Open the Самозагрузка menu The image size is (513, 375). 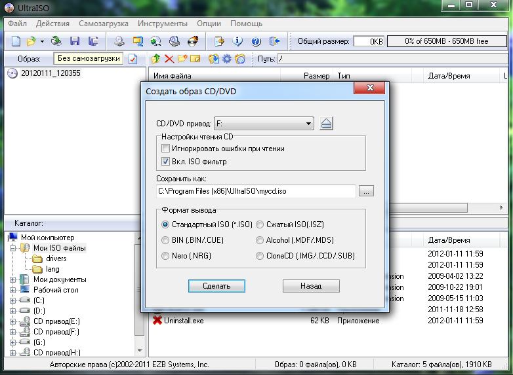pyautogui.click(x=104, y=24)
